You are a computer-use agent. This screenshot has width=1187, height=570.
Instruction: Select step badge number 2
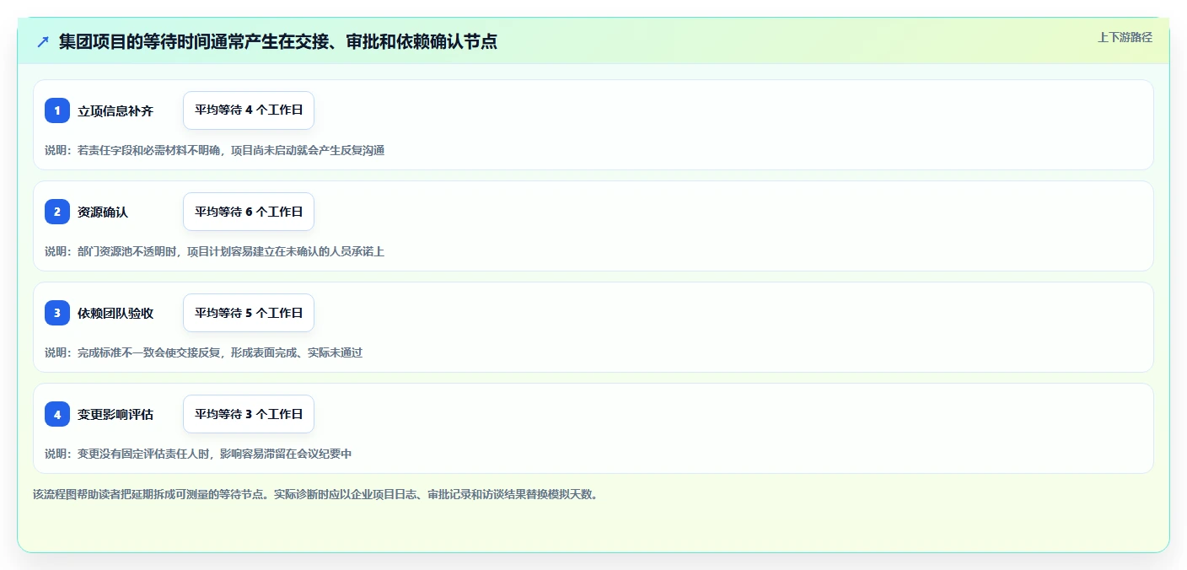tap(57, 212)
